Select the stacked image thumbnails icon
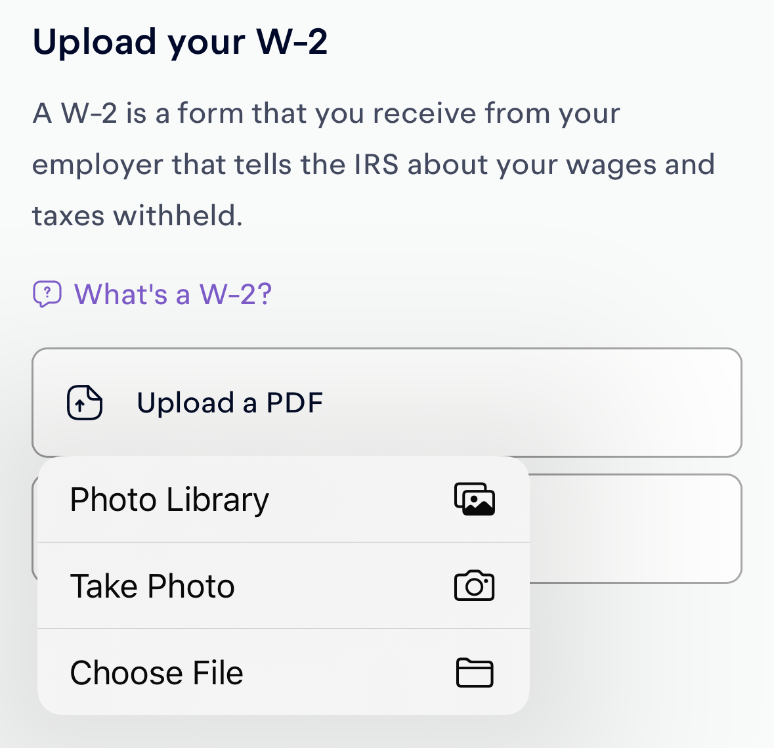The width and height of the screenshot is (774, 748). 475,498
